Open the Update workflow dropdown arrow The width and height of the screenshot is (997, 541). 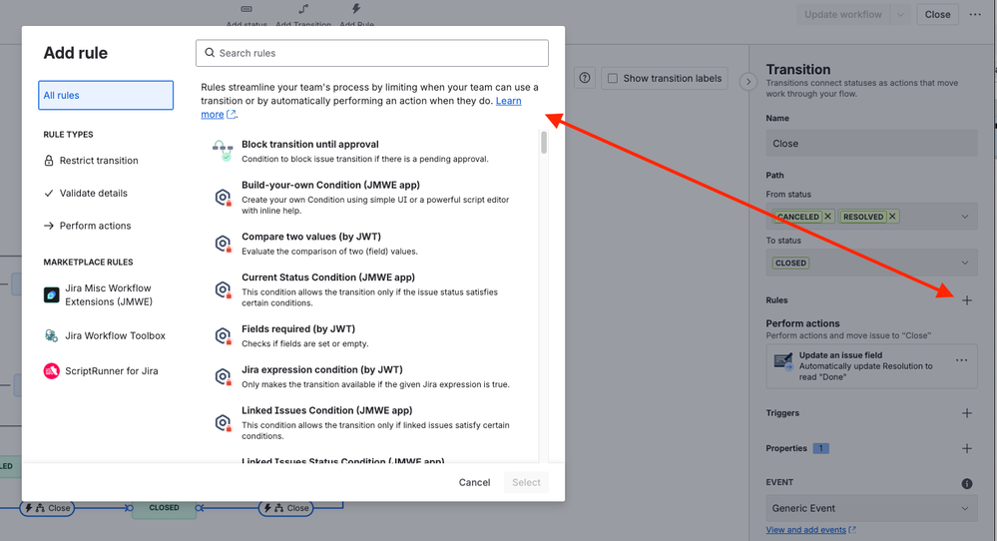[x=900, y=14]
